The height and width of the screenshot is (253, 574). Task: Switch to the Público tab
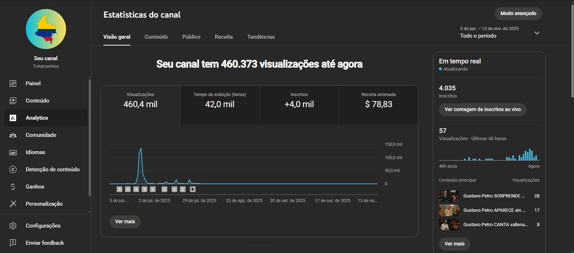pyautogui.click(x=191, y=37)
